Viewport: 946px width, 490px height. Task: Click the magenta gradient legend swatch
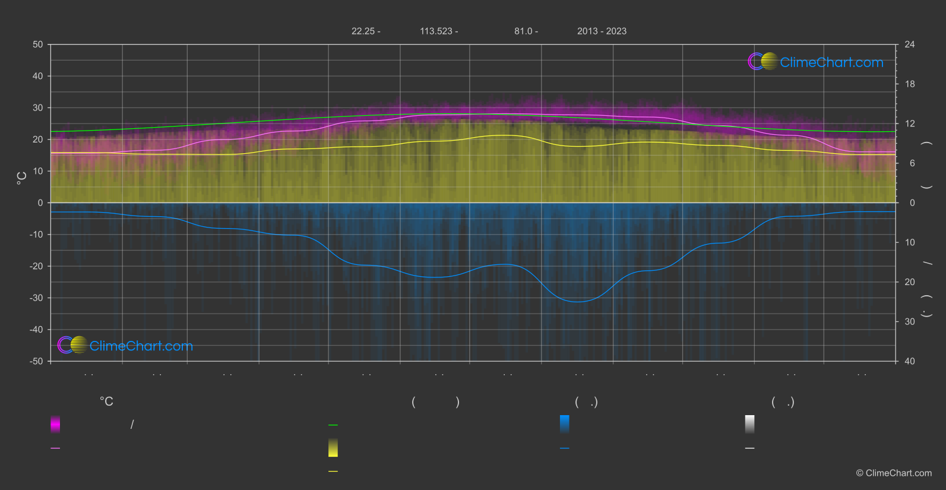coord(55,424)
